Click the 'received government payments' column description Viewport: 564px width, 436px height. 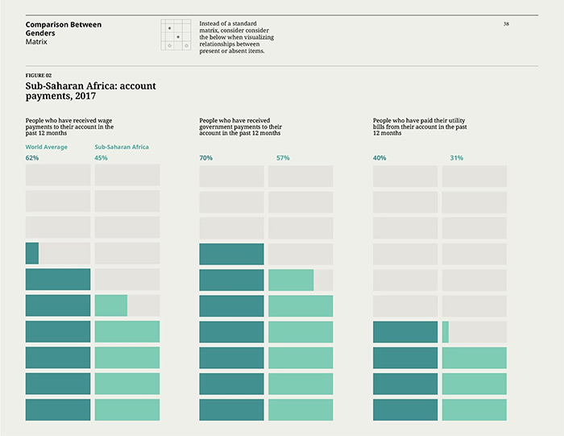[240, 127]
